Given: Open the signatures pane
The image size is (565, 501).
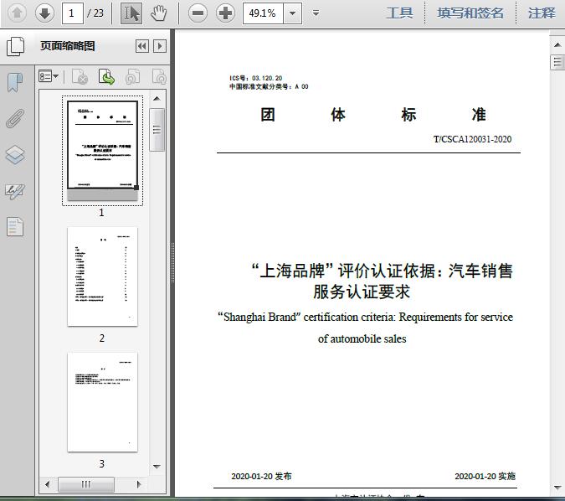Looking at the screenshot, I should [x=15, y=191].
